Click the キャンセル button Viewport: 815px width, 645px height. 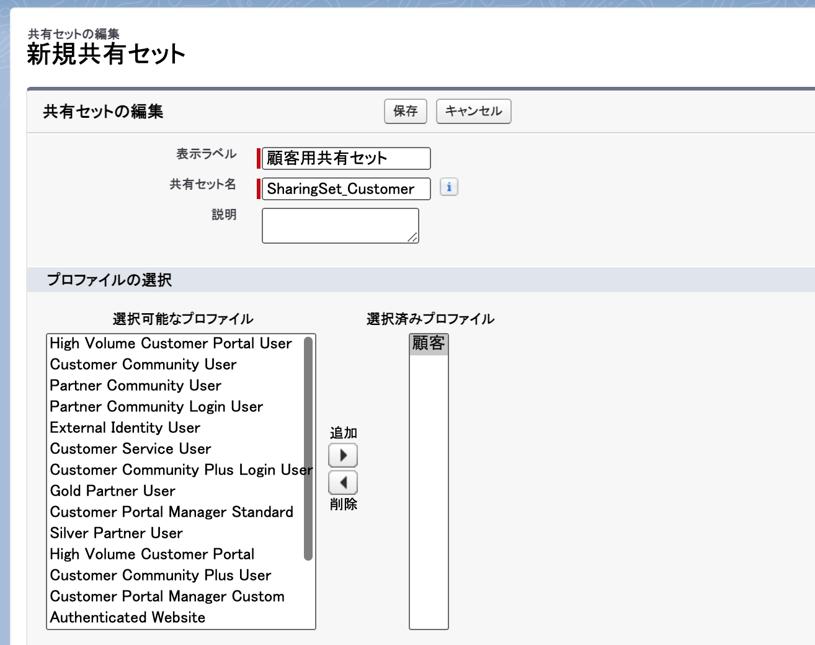[474, 111]
